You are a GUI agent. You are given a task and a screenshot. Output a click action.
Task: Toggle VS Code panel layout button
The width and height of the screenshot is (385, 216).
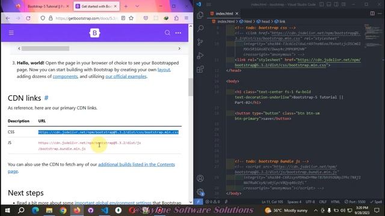(x=329, y=4)
